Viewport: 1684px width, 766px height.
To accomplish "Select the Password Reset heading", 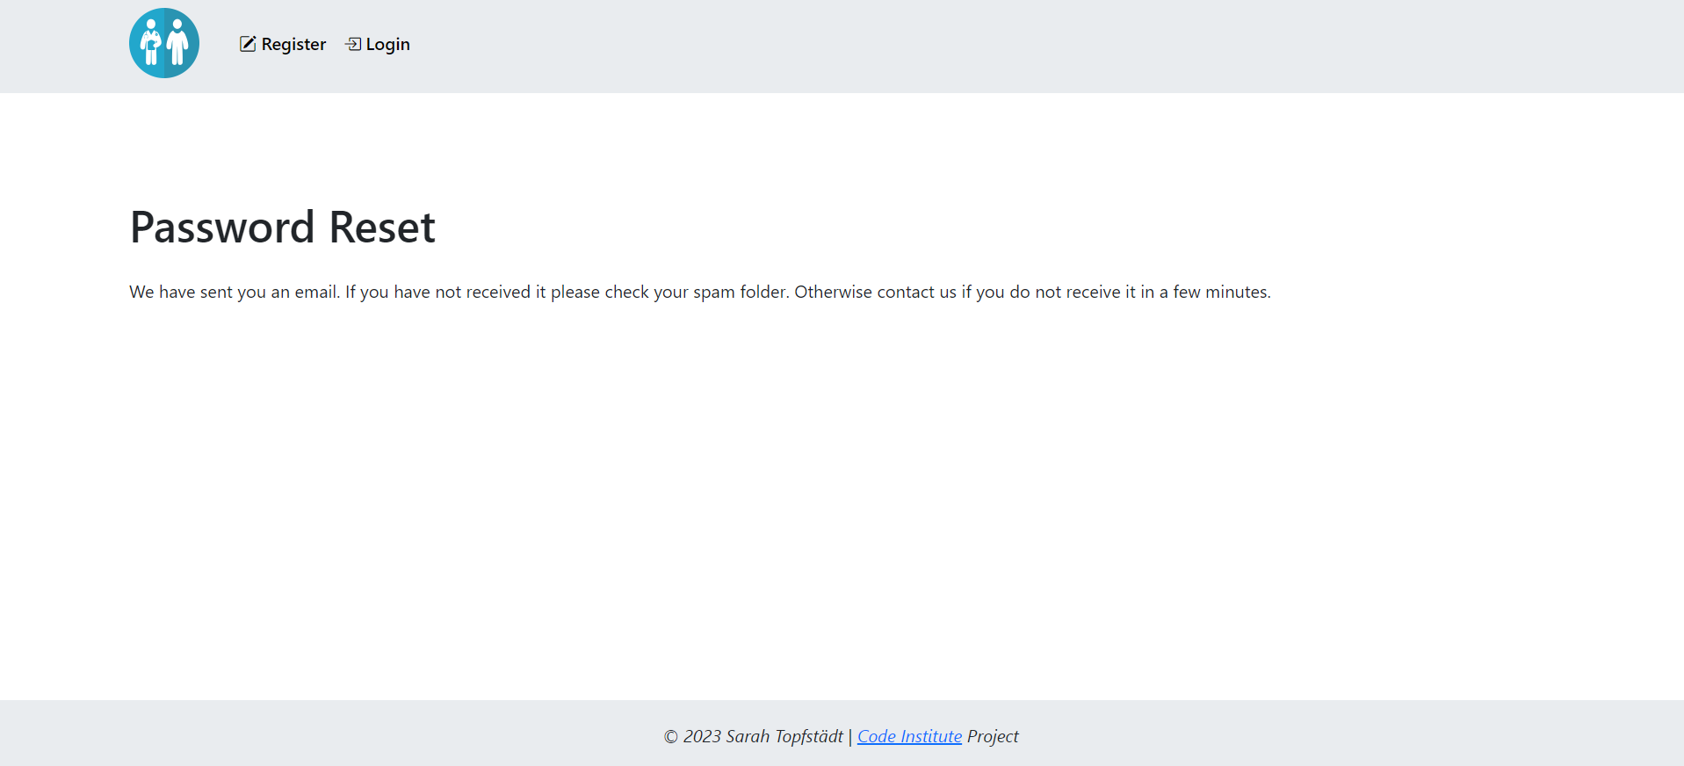I will (x=282, y=227).
